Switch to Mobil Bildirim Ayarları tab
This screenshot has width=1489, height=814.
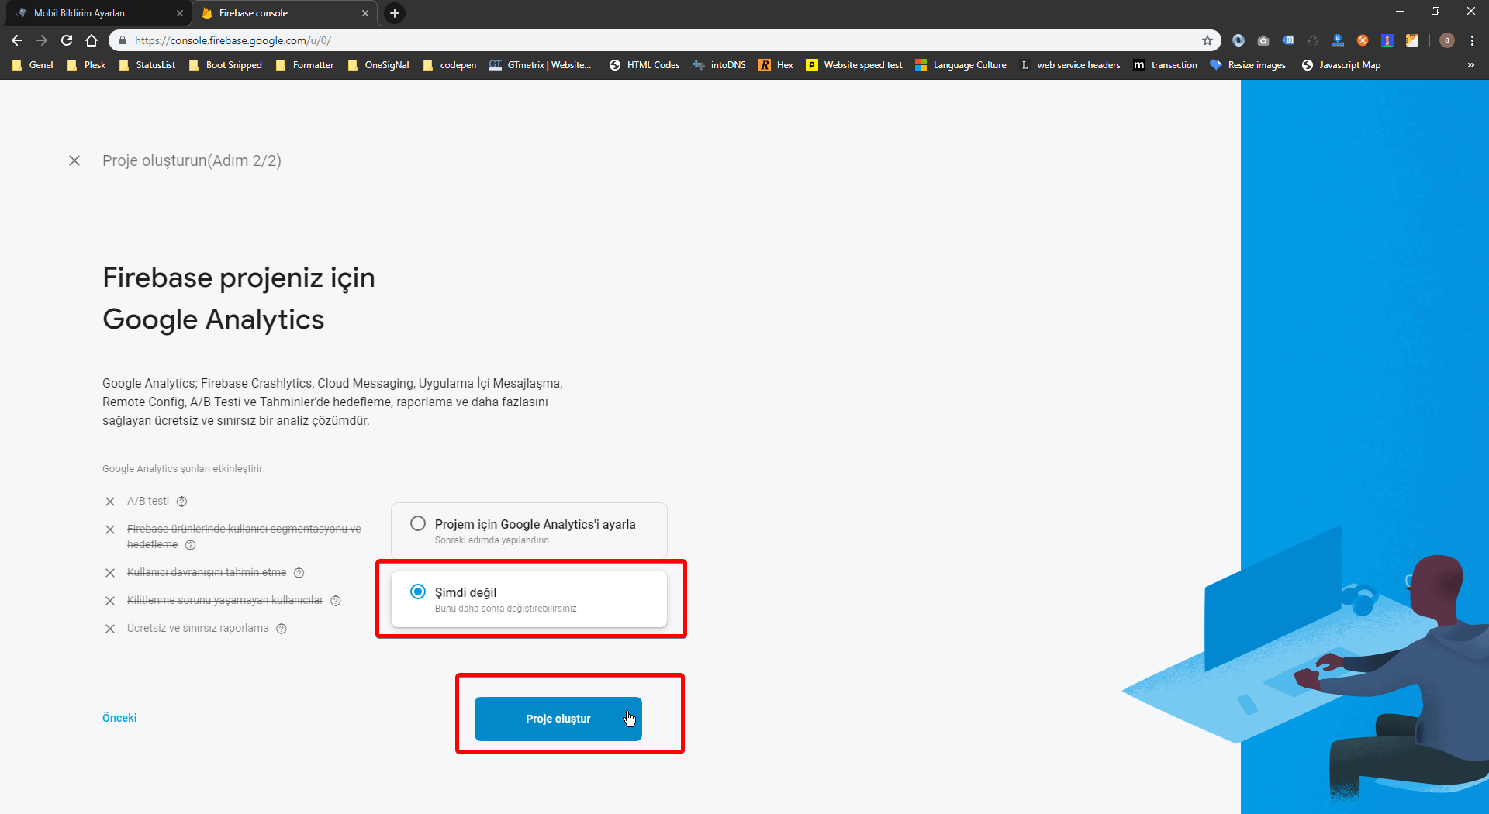97,13
